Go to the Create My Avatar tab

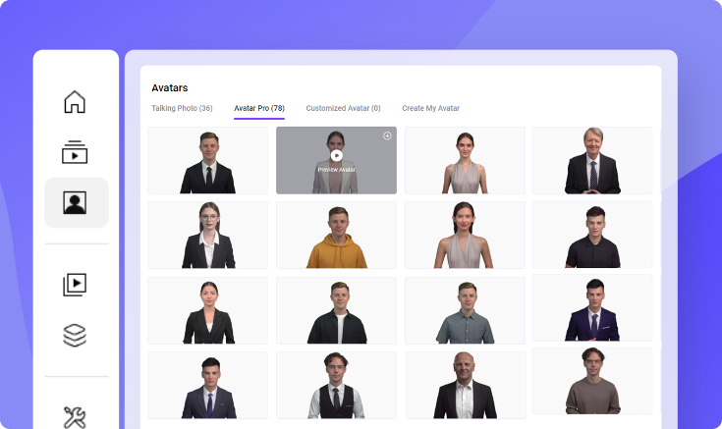[430, 108]
